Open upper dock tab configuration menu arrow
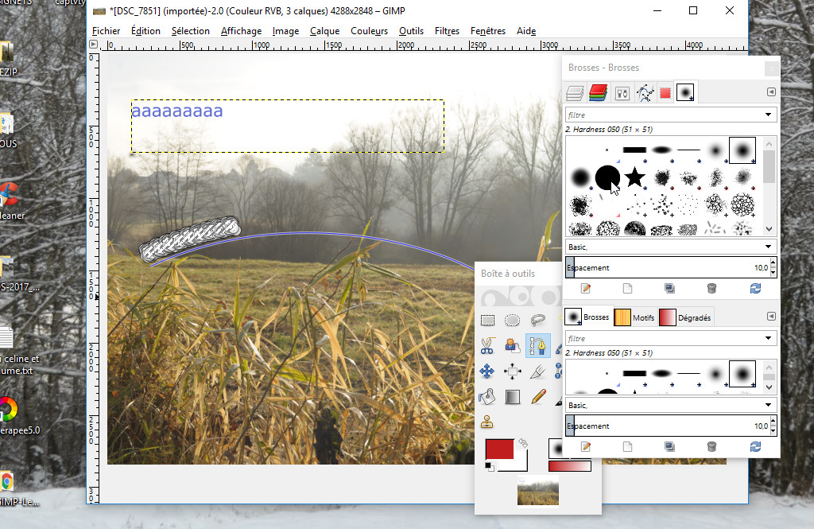The image size is (814, 529). [x=771, y=92]
